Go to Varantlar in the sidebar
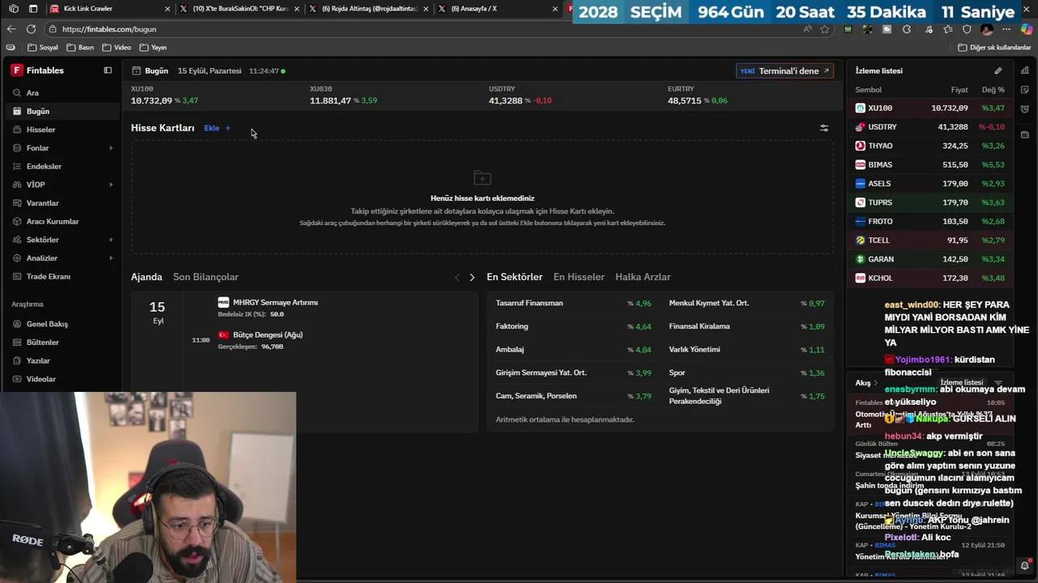The width and height of the screenshot is (1038, 583). click(61, 203)
